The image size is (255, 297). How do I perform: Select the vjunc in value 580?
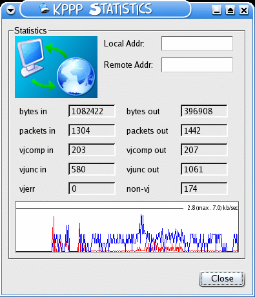pos(92,169)
